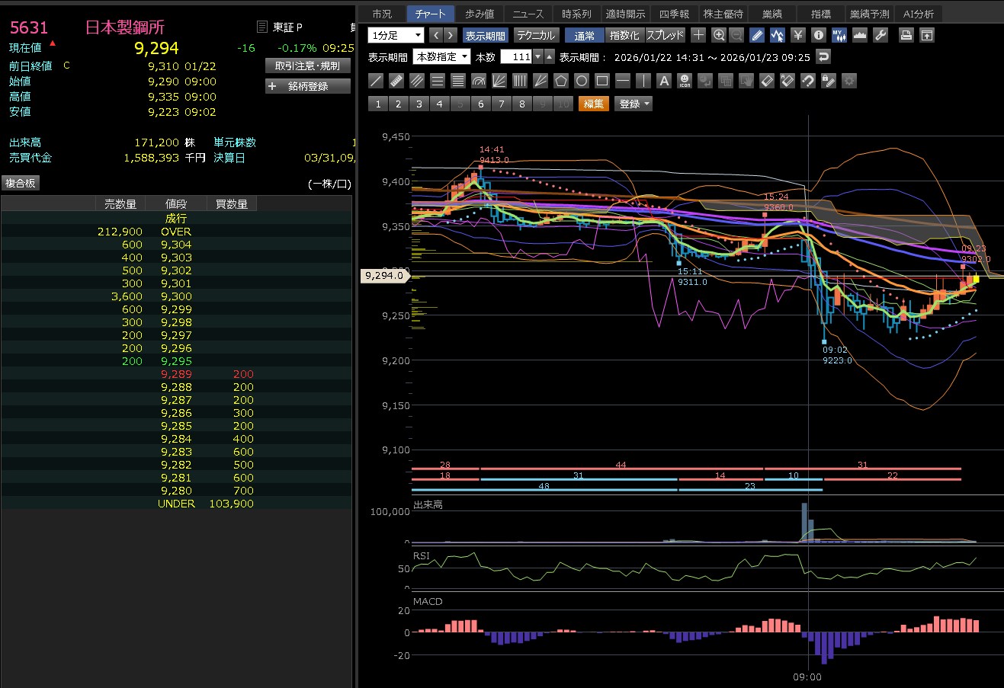Toggle the 通常 chart mode button
The image size is (1004, 688).
point(585,35)
